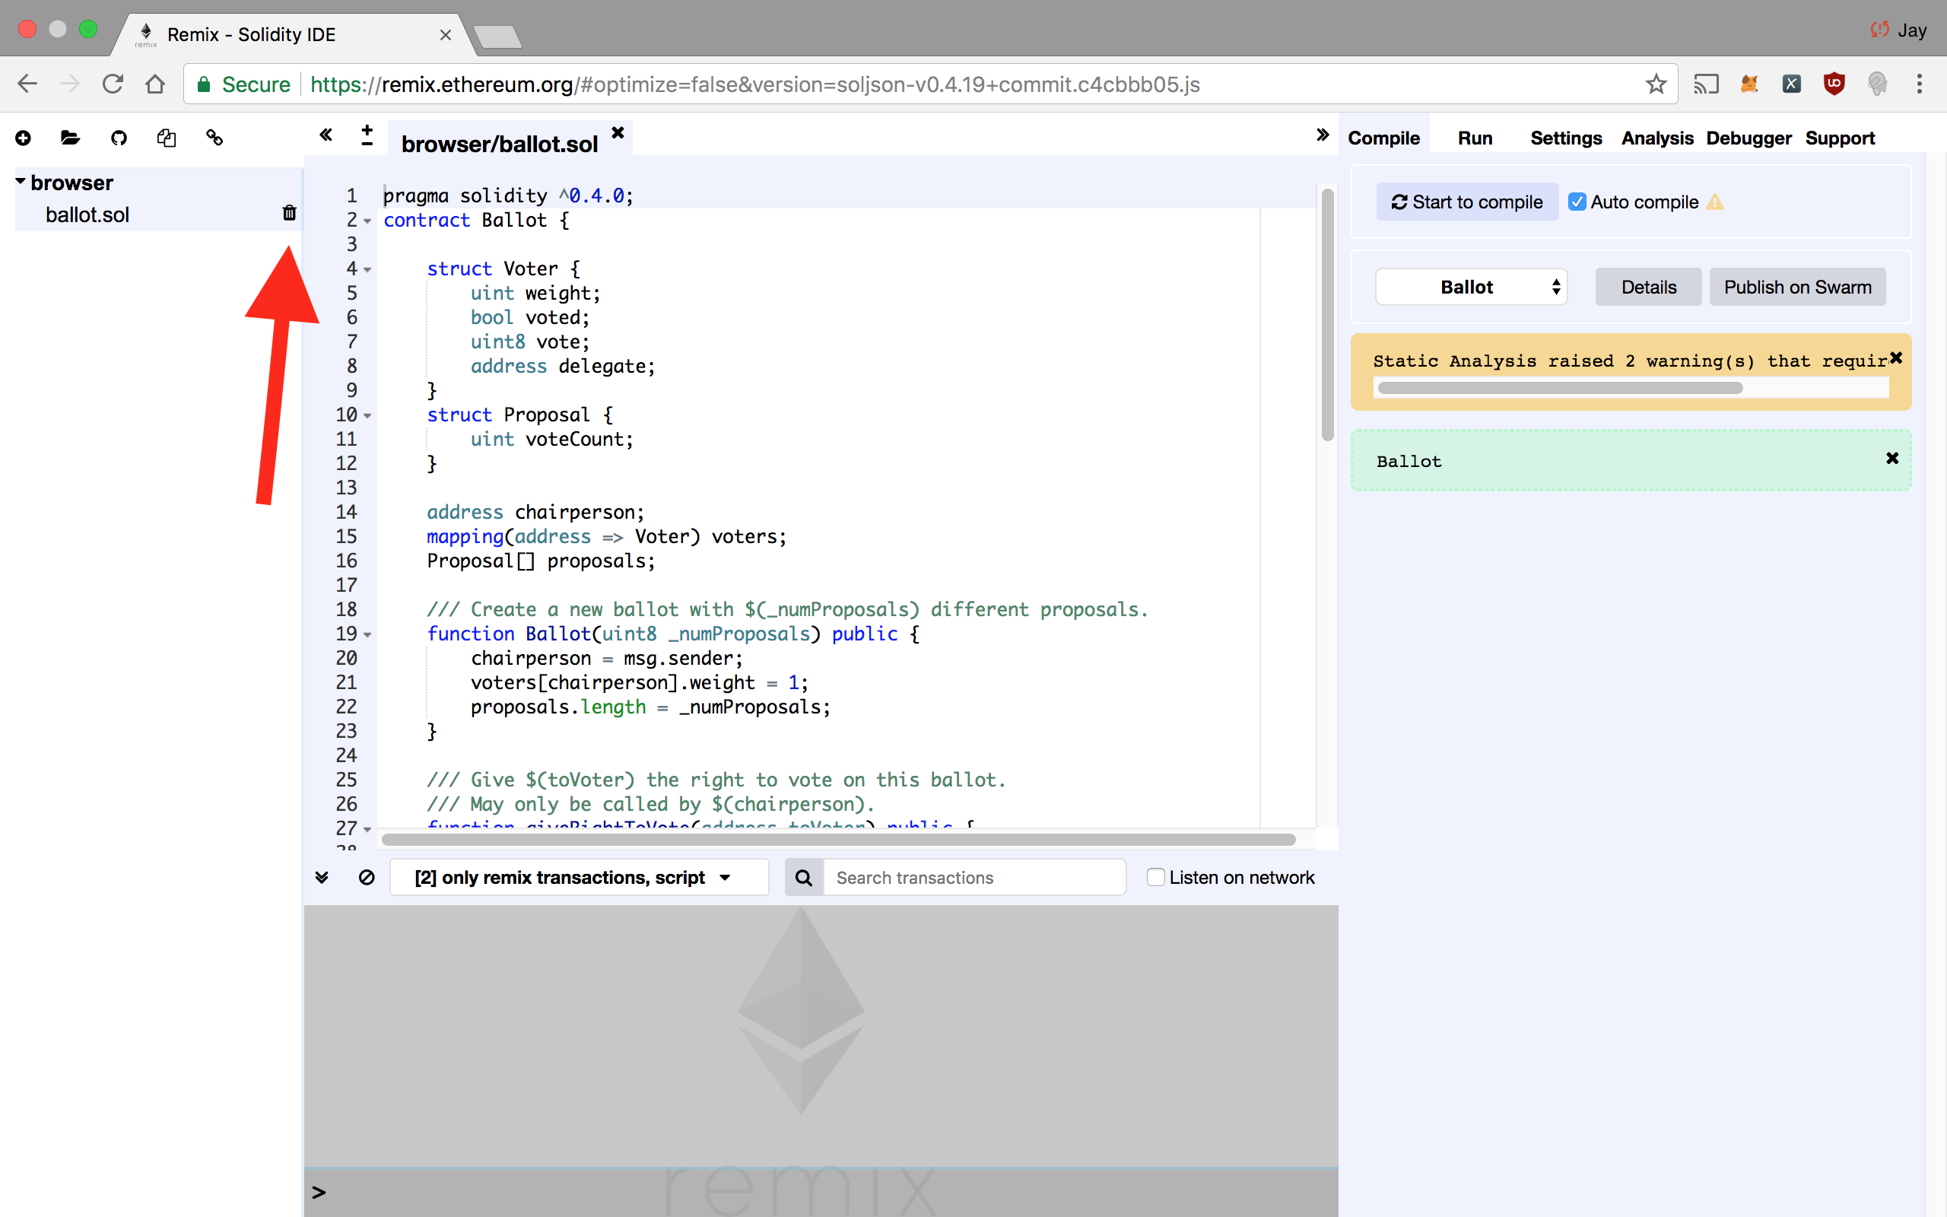
Task: Expand the ballot.sol file tree item
Action: tap(88, 213)
